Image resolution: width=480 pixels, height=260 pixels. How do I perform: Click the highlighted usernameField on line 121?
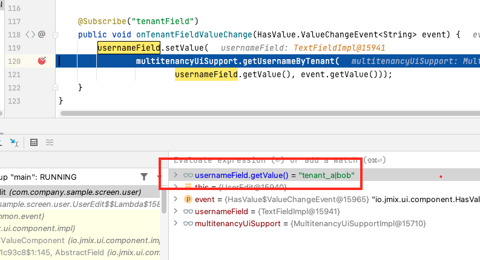(206, 74)
